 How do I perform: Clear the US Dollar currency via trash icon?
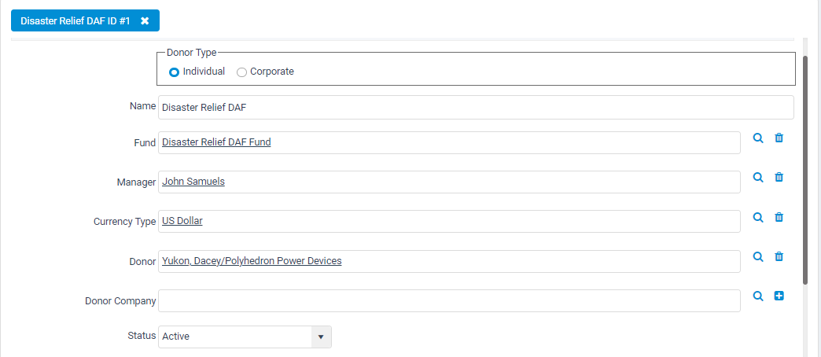coord(779,217)
